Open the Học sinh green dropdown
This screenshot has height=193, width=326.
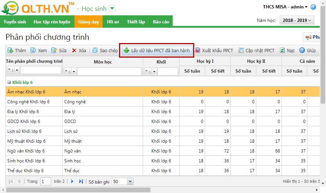(112, 9)
